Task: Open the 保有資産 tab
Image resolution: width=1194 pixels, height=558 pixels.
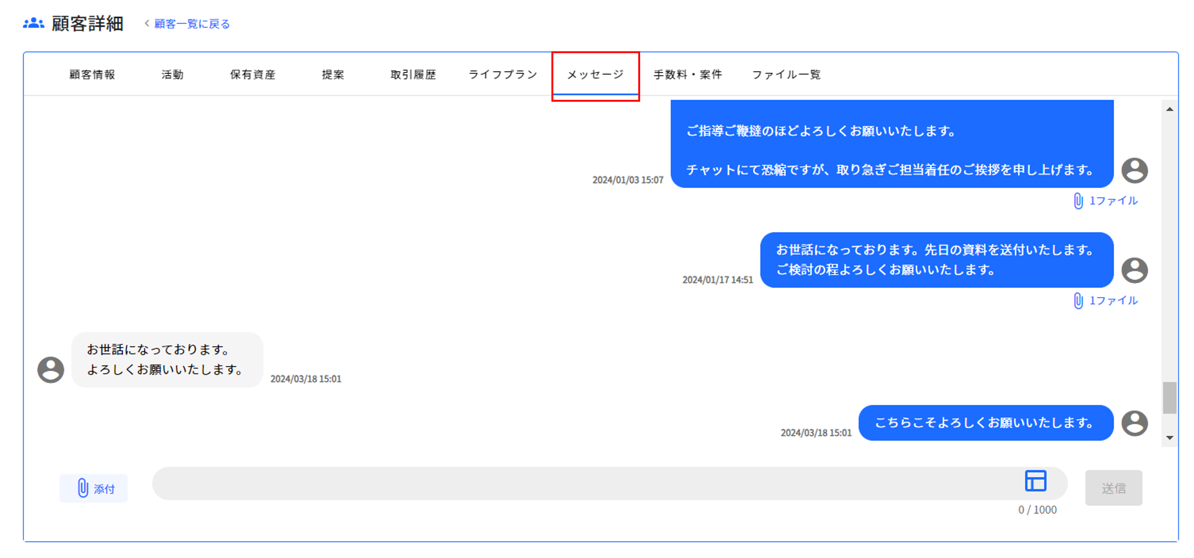Action: click(253, 75)
